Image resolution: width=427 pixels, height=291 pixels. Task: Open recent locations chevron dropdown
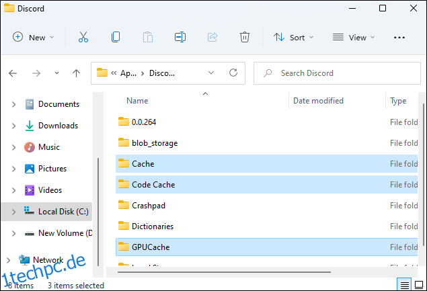click(x=56, y=73)
